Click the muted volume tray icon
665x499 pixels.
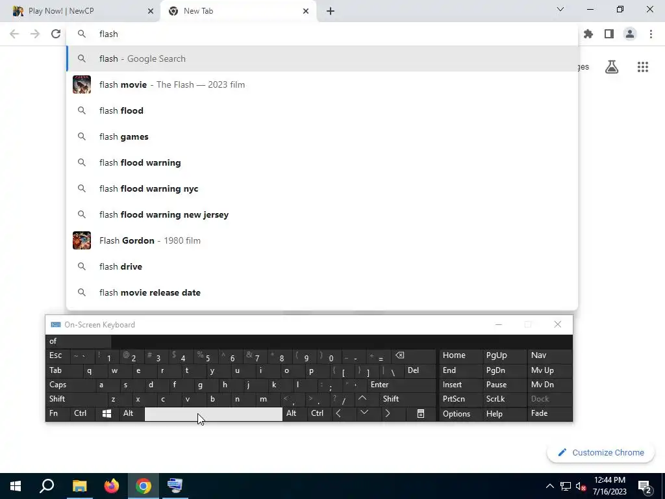tap(581, 486)
